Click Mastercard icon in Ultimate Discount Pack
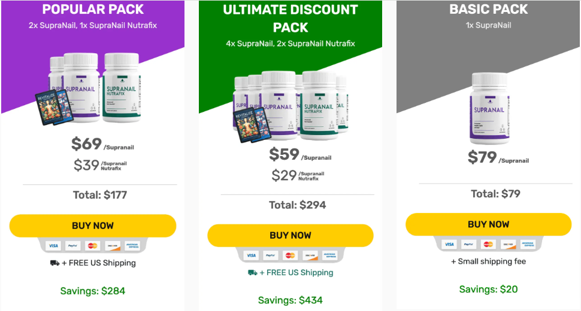This screenshot has width=581, height=311. pos(290,255)
